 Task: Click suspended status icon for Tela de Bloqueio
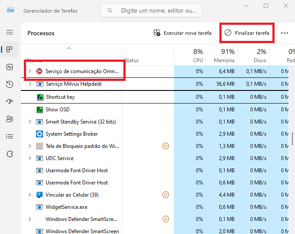(166, 146)
